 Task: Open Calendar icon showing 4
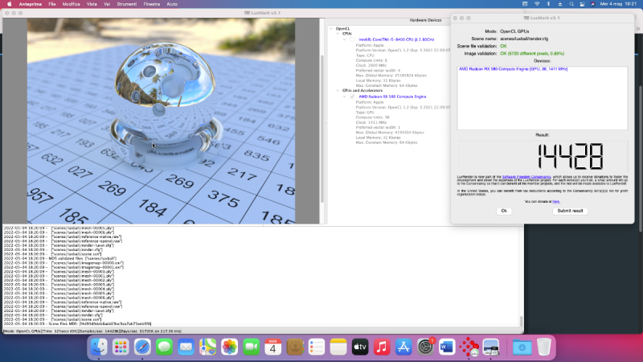point(272,348)
